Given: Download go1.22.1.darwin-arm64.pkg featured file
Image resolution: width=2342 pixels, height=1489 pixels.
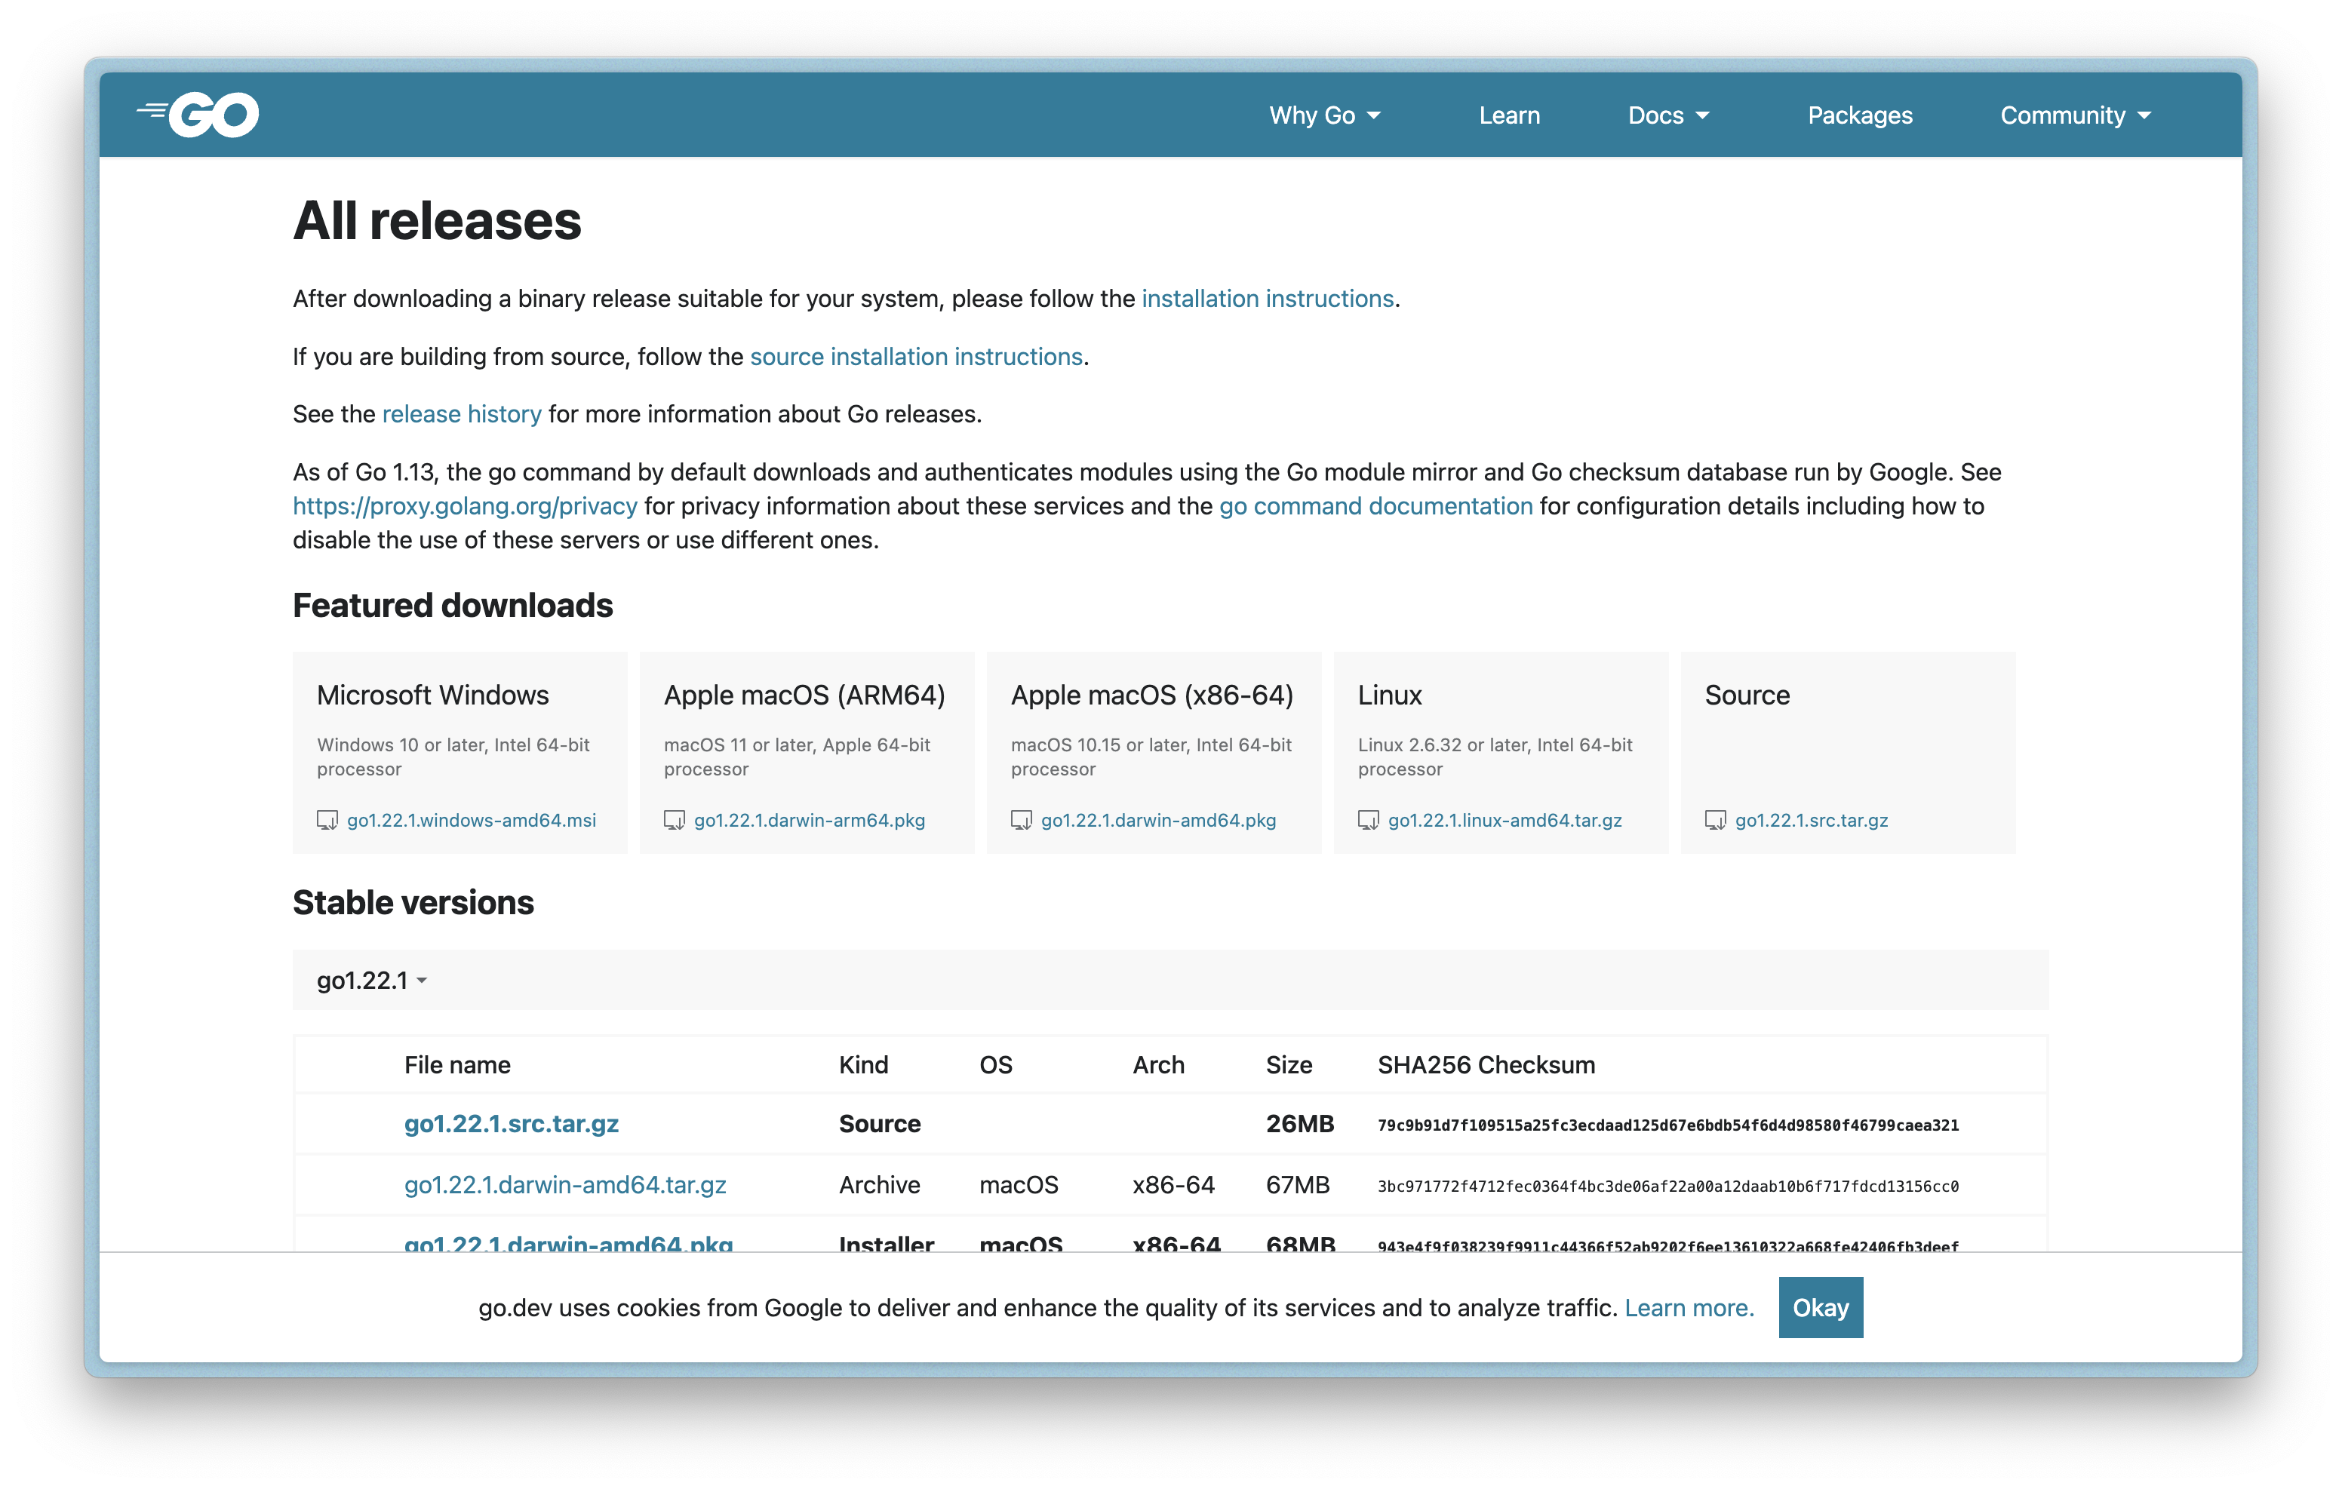Looking at the screenshot, I should [x=809, y=820].
